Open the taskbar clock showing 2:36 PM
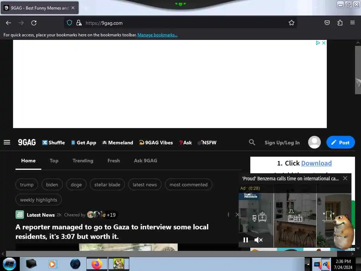 coord(343,264)
